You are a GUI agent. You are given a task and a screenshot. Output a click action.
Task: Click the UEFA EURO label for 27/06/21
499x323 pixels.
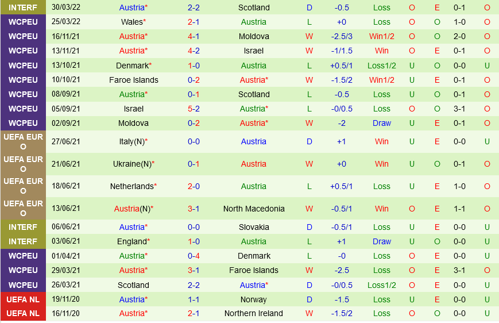(x=23, y=141)
